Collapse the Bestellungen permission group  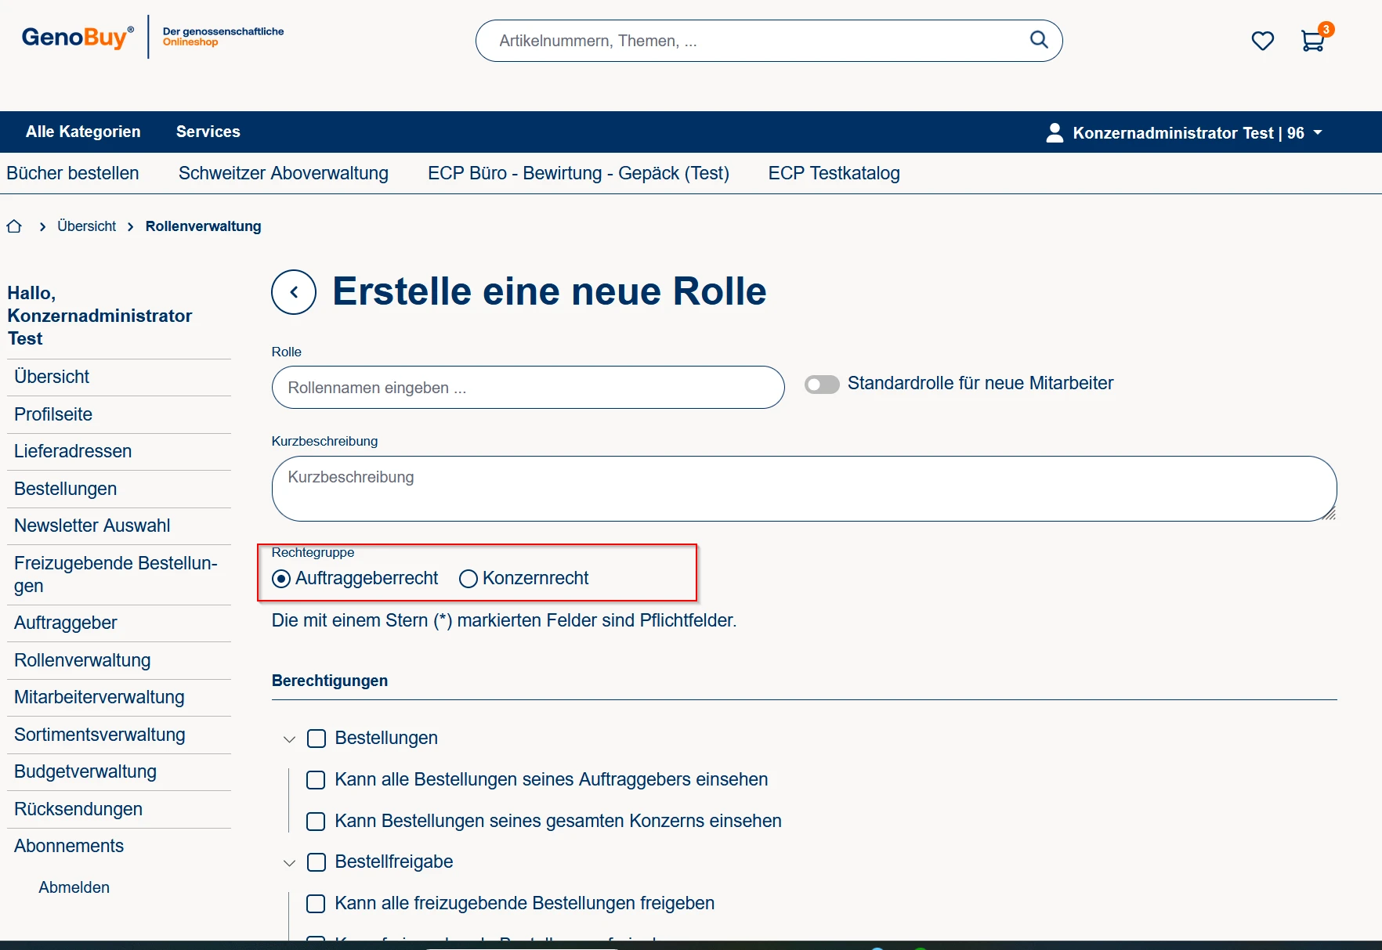pyautogui.click(x=289, y=739)
